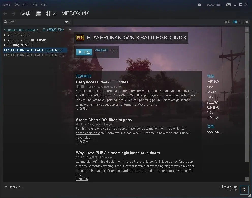Select Counter-Strike: Global Offensive in list
The image size is (252, 198).
tap(34, 30)
